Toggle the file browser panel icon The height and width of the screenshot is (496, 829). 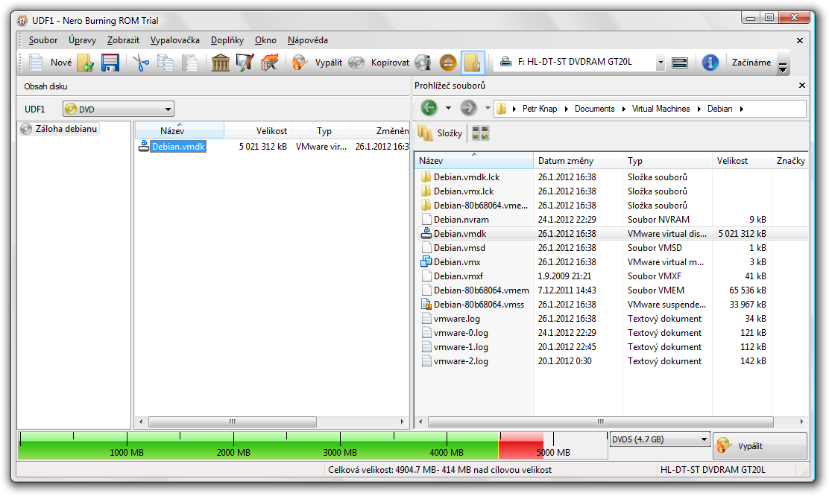pyautogui.click(x=472, y=63)
